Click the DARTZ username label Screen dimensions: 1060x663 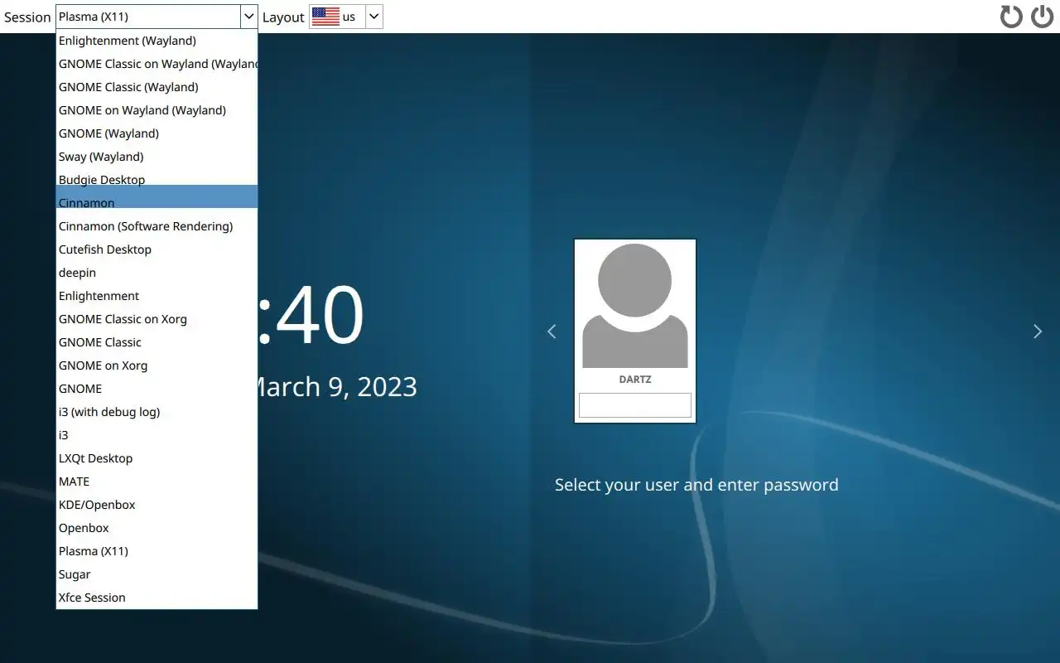coord(635,380)
